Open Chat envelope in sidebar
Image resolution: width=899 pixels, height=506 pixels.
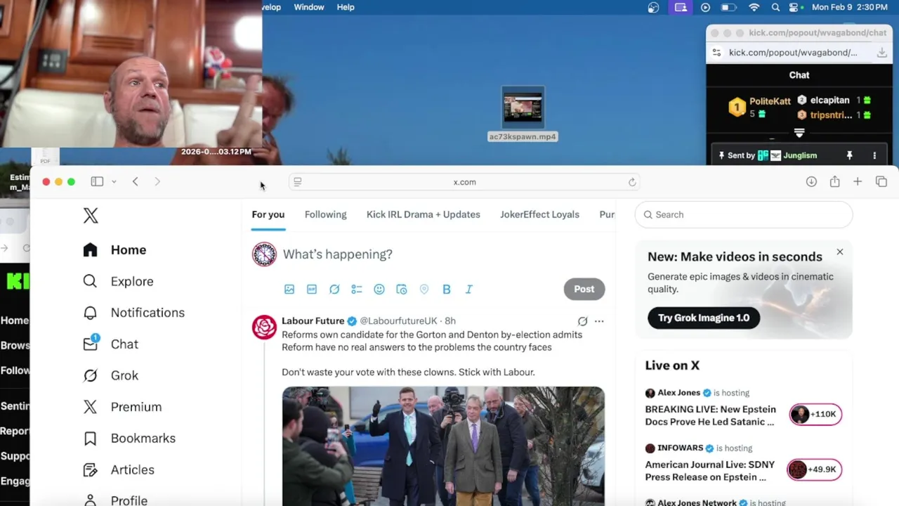pyautogui.click(x=90, y=344)
